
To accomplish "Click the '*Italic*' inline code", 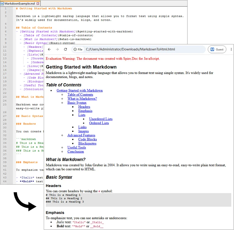I will (x=79, y=222).
